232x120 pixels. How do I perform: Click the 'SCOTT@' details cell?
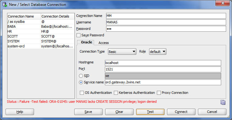(x=58, y=36)
